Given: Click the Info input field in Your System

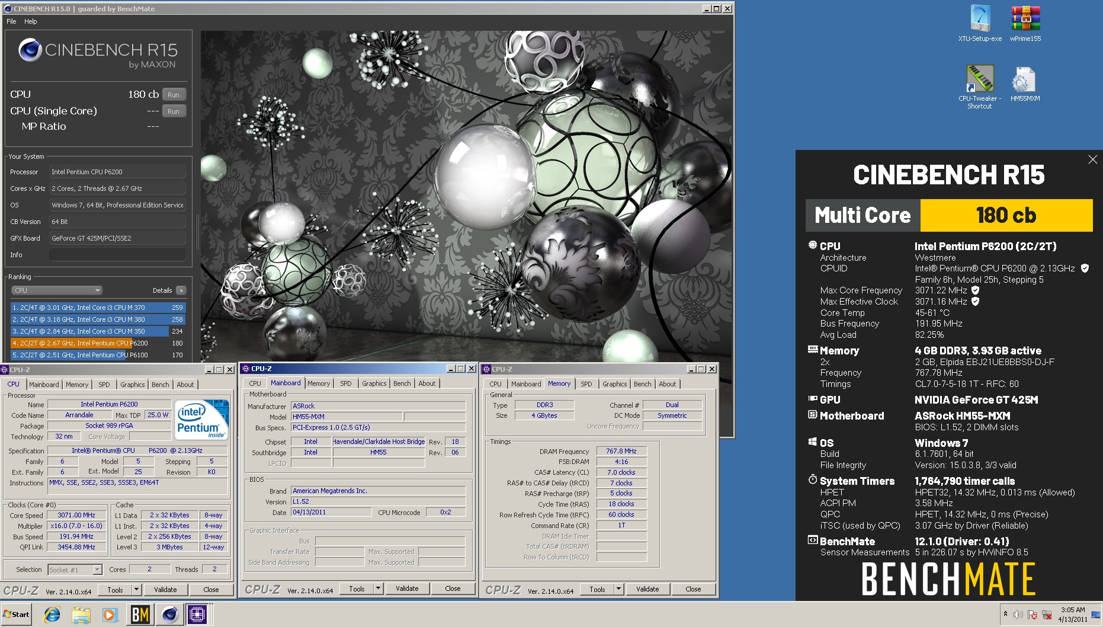Looking at the screenshot, I should (117, 255).
